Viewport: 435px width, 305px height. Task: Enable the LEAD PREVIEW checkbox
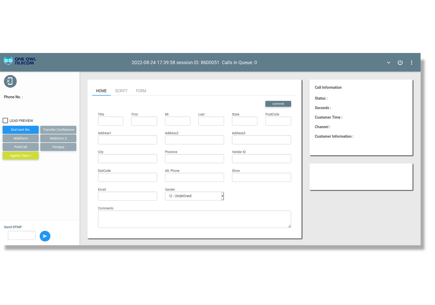click(5, 120)
